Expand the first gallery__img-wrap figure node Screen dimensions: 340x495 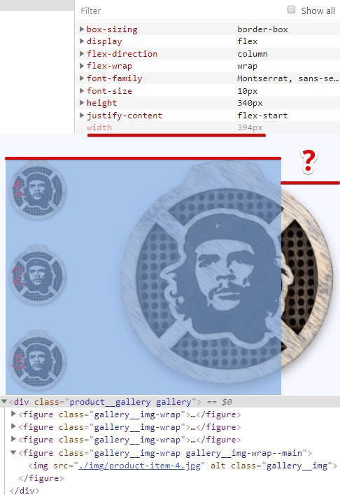(13, 414)
